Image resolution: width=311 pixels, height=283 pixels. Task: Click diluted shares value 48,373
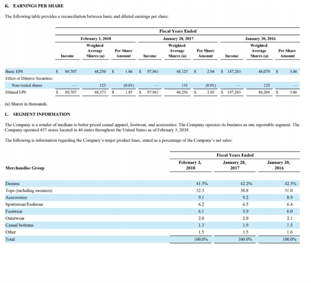coord(100,92)
